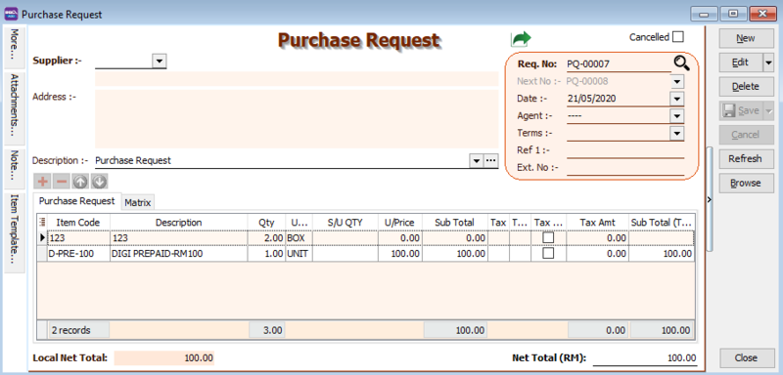Click the Ref 1 input field
Image resolution: width=783 pixels, height=375 pixels.
point(625,150)
